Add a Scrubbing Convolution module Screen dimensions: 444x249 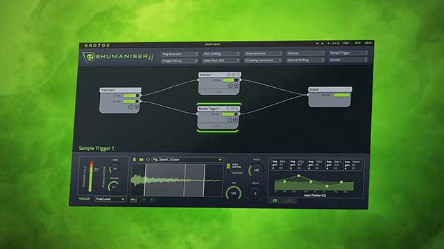point(264,60)
